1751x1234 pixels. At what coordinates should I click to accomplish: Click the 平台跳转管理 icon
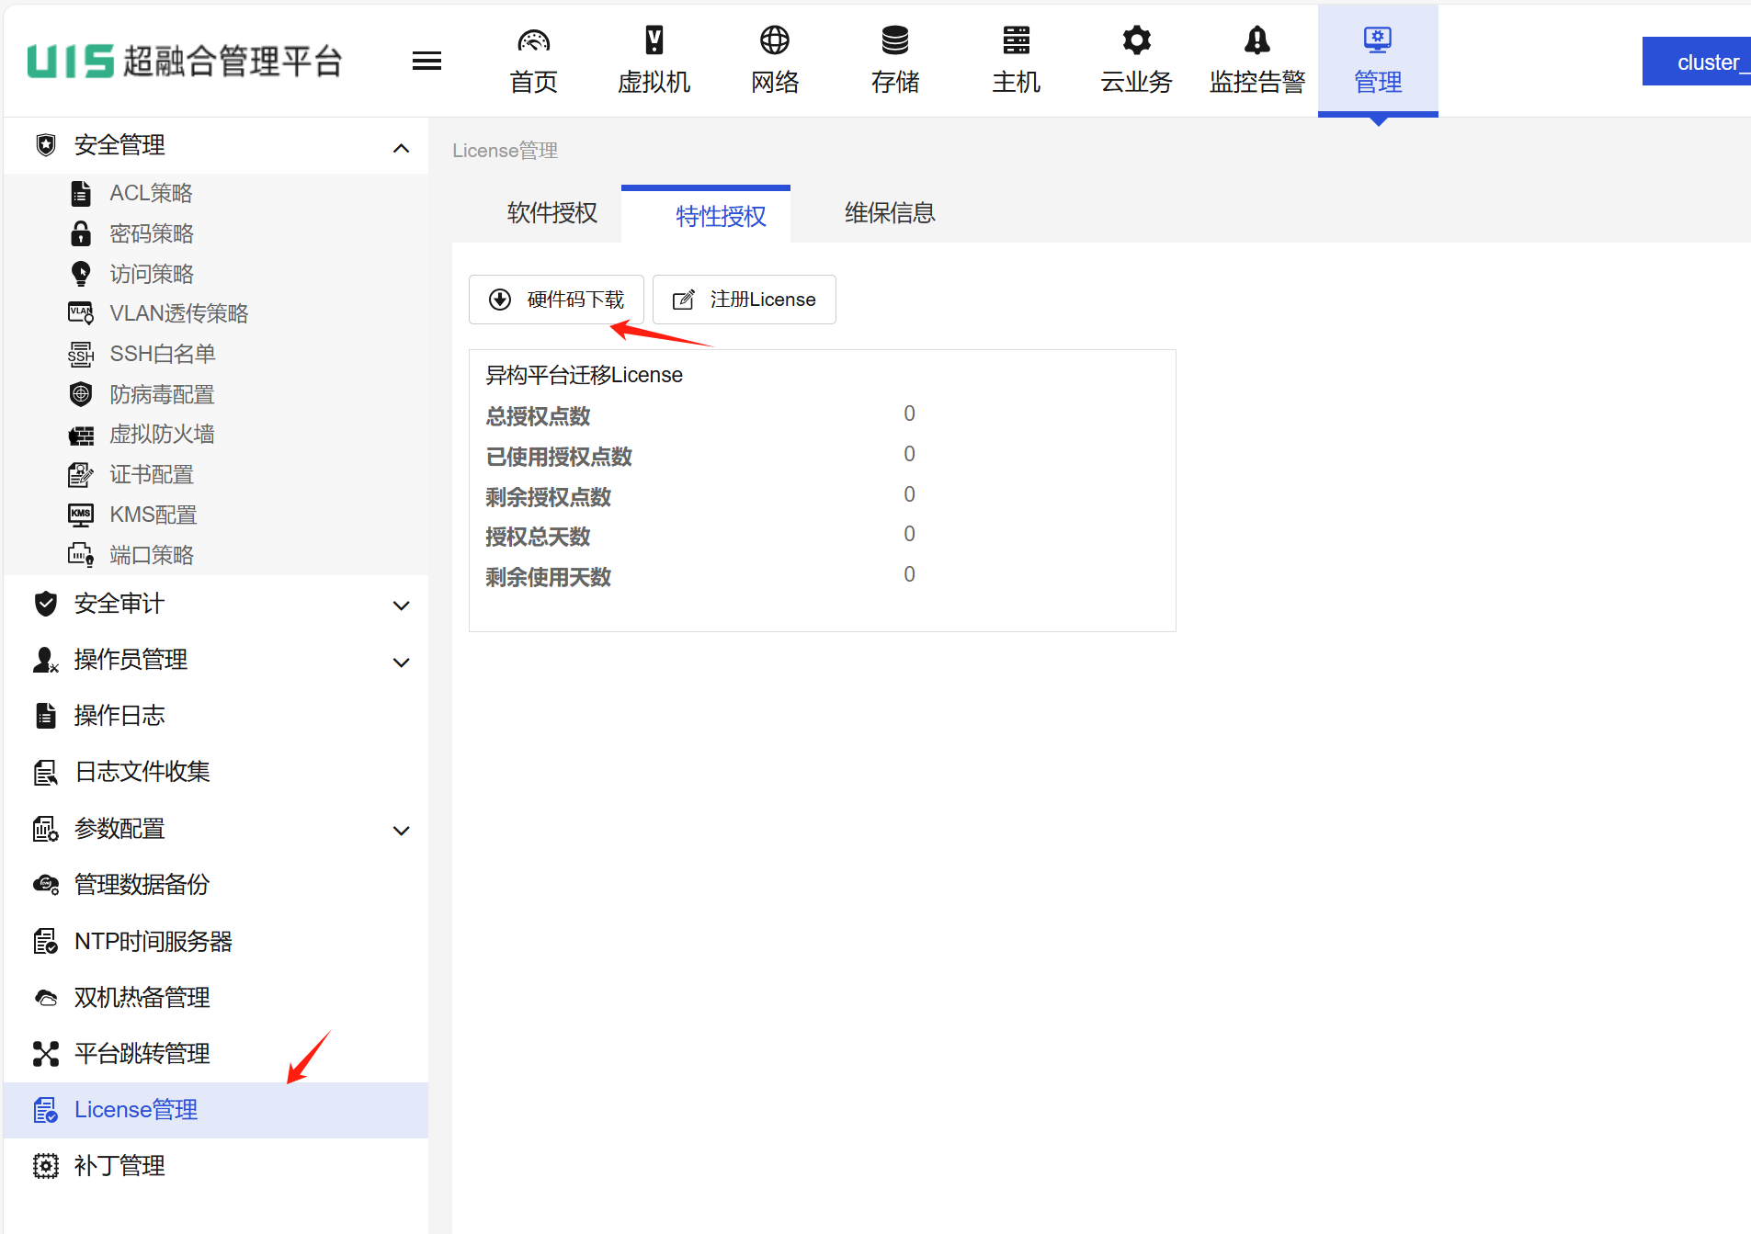[x=45, y=1053]
